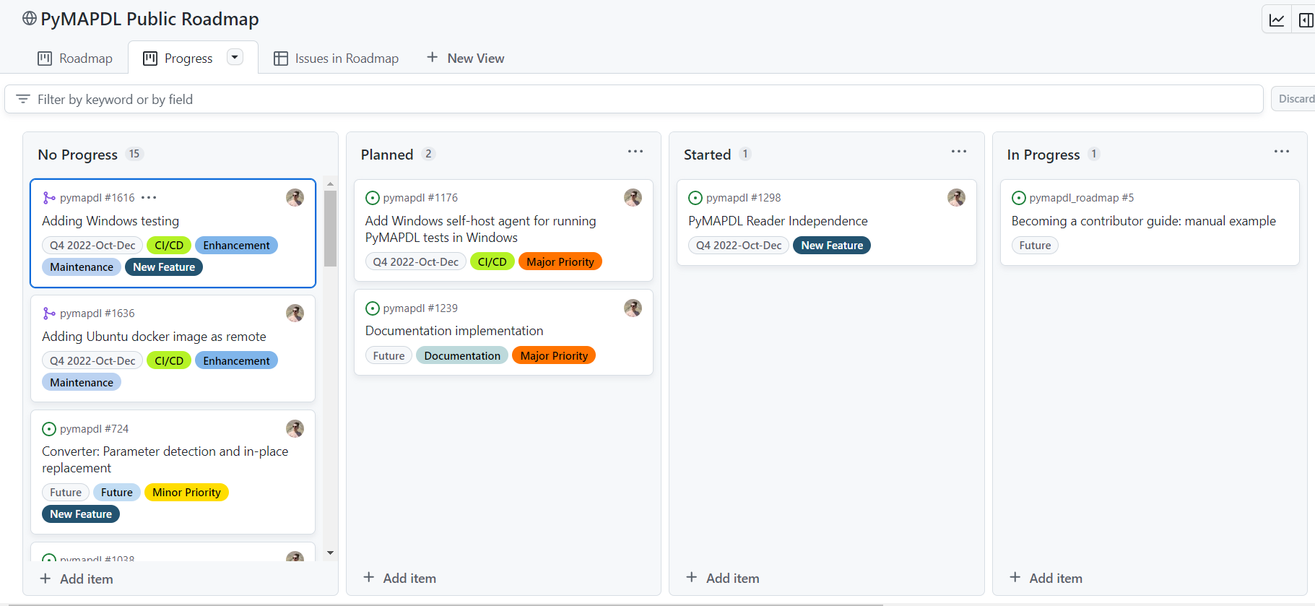Click Future label on pymapdl_roadmap #5 card
The image size is (1315, 606).
[1035, 246]
